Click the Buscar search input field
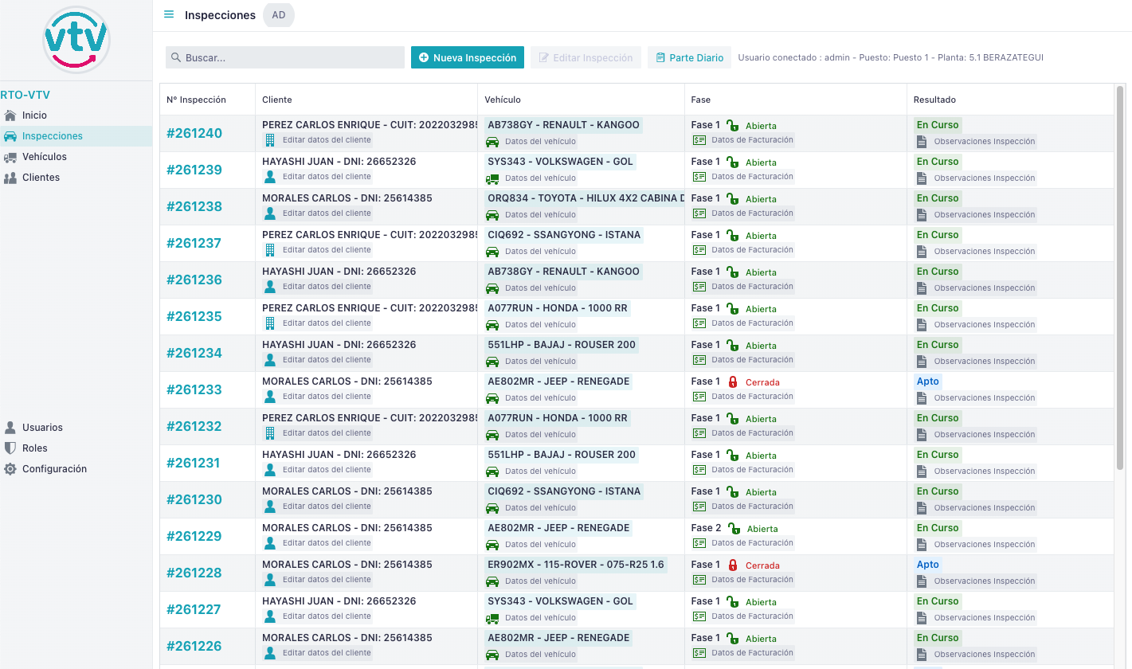Screen dimensions: 1132x669 [x=285, y=57]
